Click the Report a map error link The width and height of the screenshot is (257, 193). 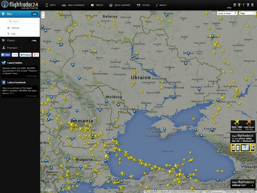coord(247,192)
